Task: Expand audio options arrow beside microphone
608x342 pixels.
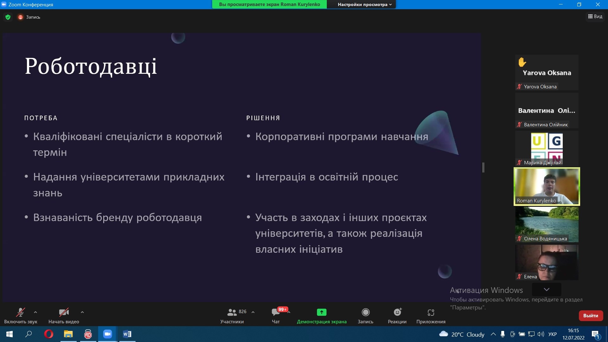Action: 35,312
